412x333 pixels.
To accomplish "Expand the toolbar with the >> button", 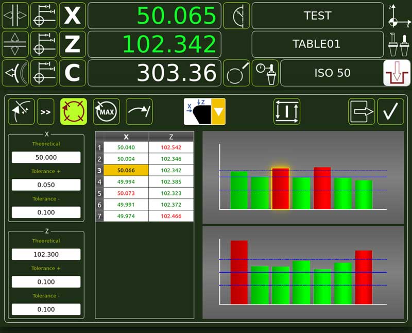I will click(45, 111).
